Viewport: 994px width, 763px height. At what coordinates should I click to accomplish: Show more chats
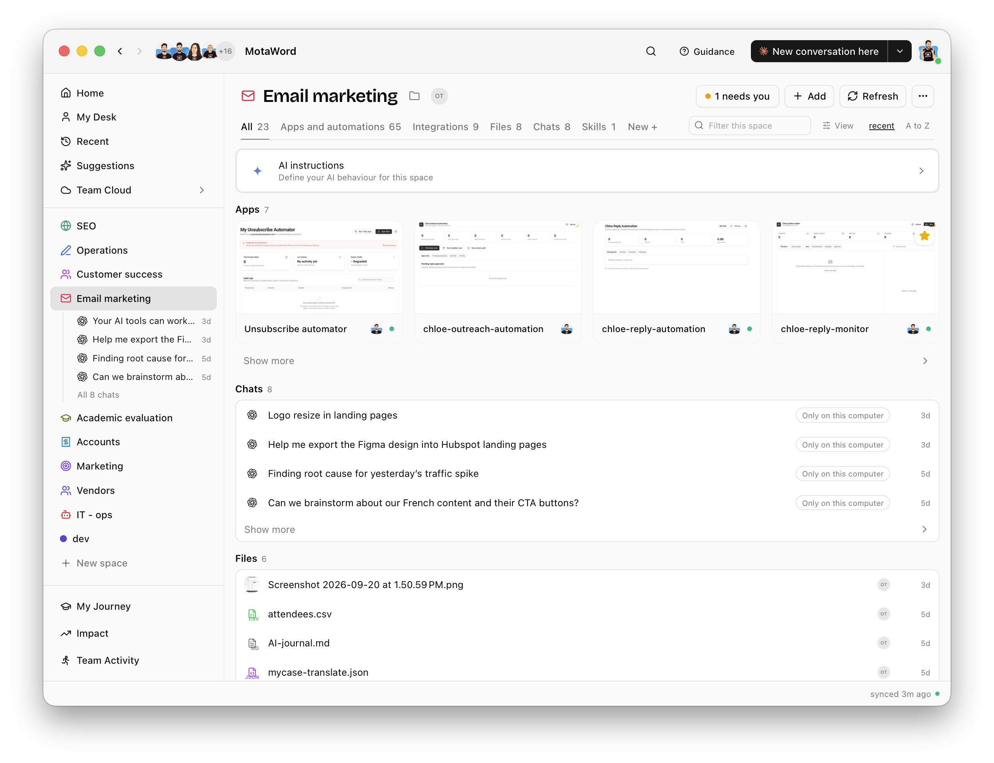pos(587,529)
